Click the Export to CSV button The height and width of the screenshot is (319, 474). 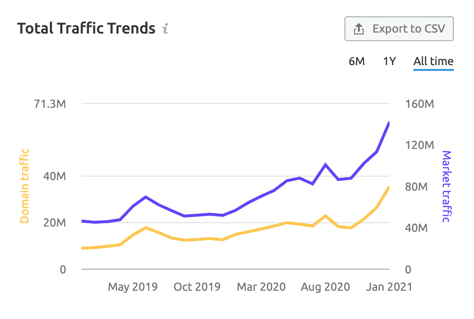tap(399, 28)
